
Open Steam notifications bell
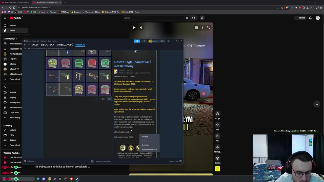pyautogui.click(x=144, y=41)
